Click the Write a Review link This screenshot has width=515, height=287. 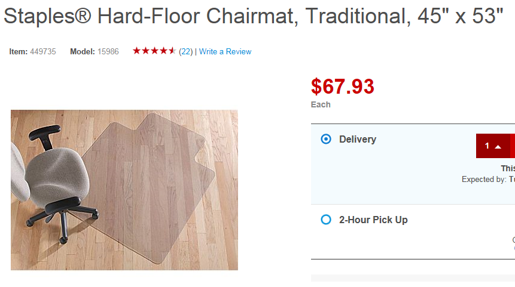pos(225,52)
